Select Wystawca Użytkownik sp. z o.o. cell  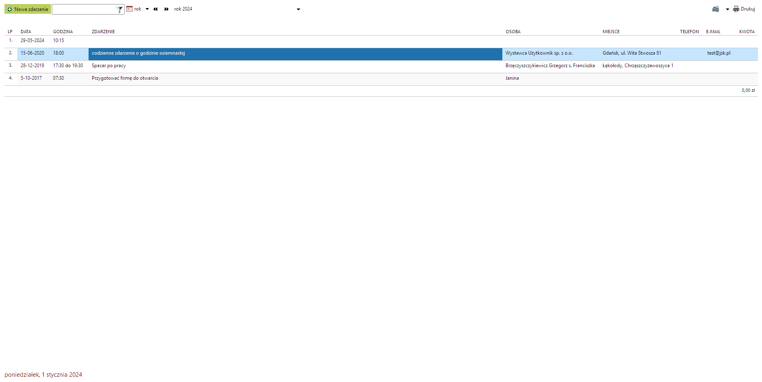coord(539,53)
